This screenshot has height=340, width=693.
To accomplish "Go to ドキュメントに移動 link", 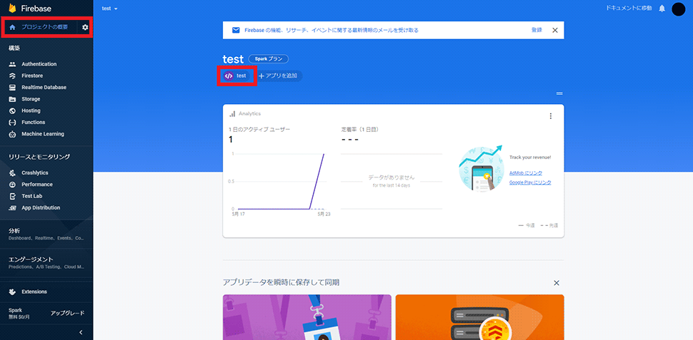I will [x=630, y=9].
